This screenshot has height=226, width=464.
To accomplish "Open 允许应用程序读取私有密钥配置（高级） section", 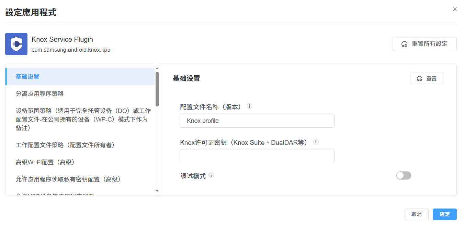I will (80, 179).
